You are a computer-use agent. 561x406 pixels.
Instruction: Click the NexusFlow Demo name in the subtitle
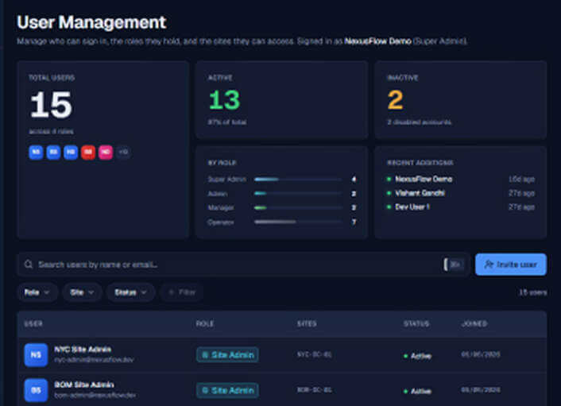click(377, 41)
